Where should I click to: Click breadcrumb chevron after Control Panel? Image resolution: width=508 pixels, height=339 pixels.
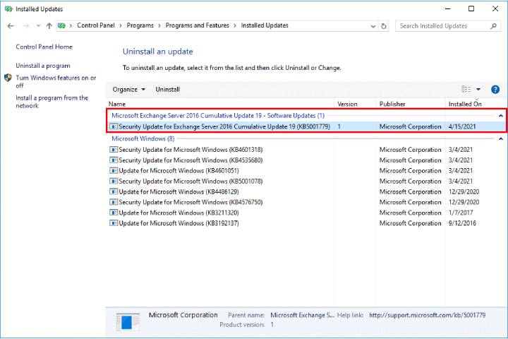[x=121, y=25]
